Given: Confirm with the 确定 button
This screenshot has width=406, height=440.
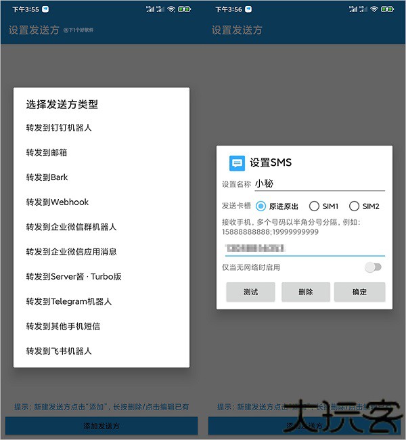Looking at the screenshot, I should (x=359, y=292).
